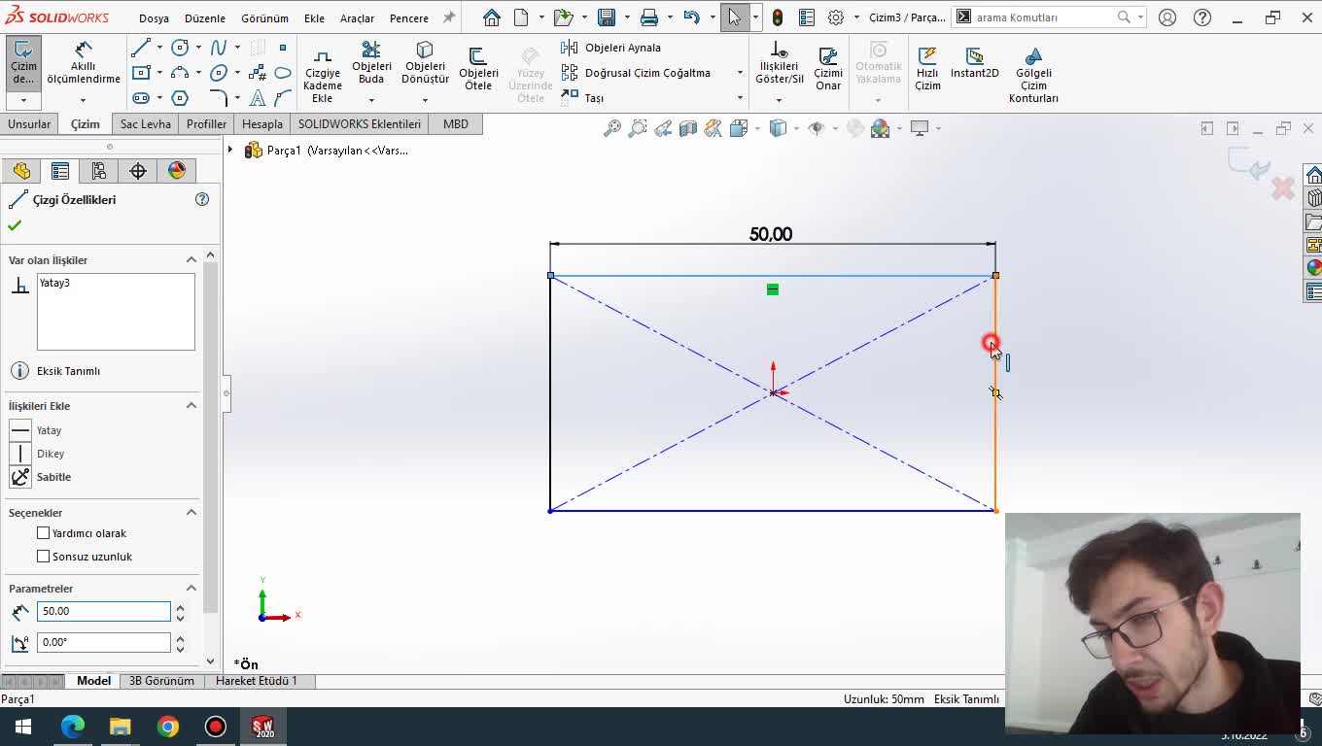
Task: Open help for Çizgi Özellikleri
Action: tap(202, 199)
